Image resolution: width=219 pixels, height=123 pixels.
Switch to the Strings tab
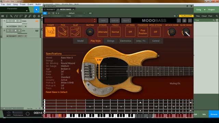pos(111,41)
